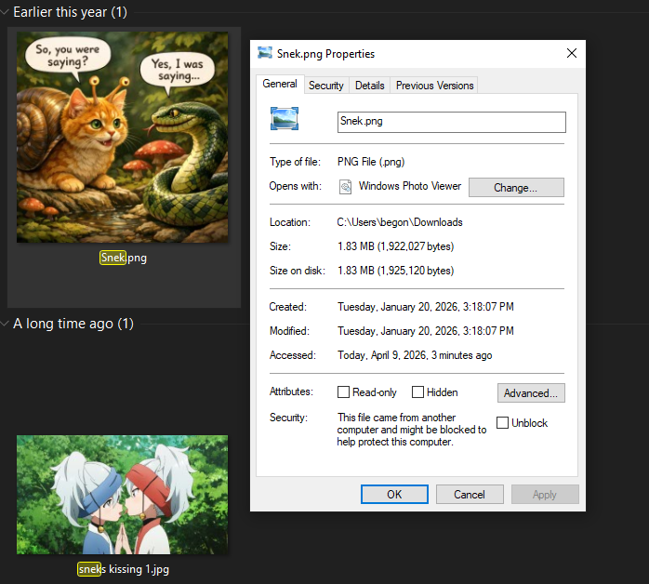Click the greyed-out Apply button
649x584 pixels.
tap(545, 494)
